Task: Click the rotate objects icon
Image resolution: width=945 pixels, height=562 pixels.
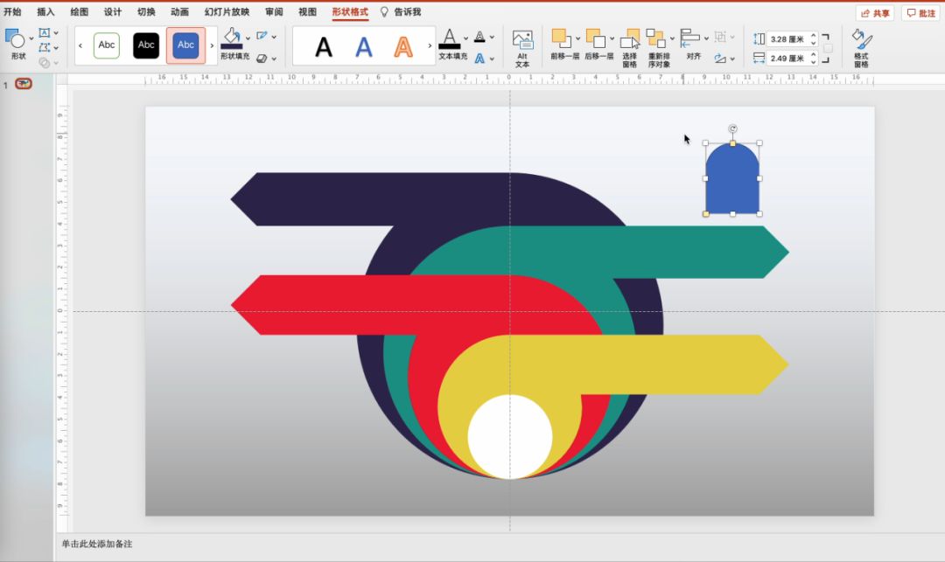Action: pos(720,59)
